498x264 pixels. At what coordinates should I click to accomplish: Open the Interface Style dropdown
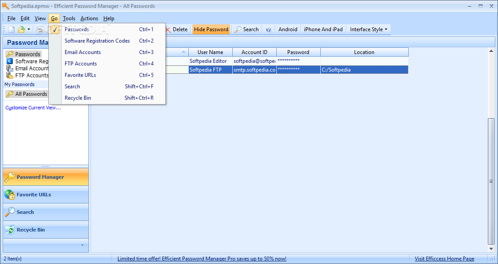click(368, 29)
